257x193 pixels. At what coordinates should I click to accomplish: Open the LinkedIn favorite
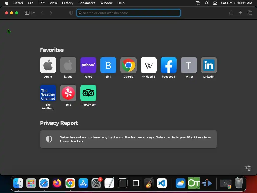[x=209, y=65]
